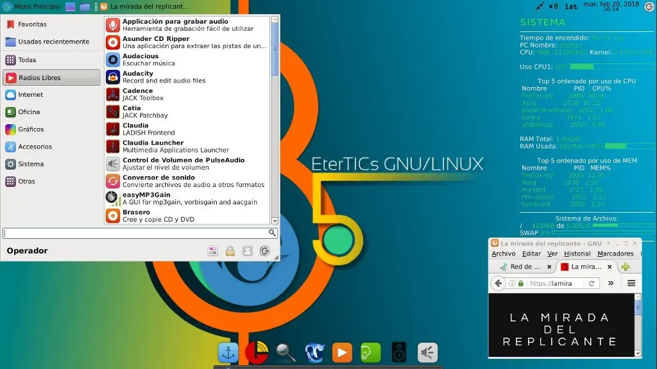Click the lock screen padlock icon

pos(230,251)
